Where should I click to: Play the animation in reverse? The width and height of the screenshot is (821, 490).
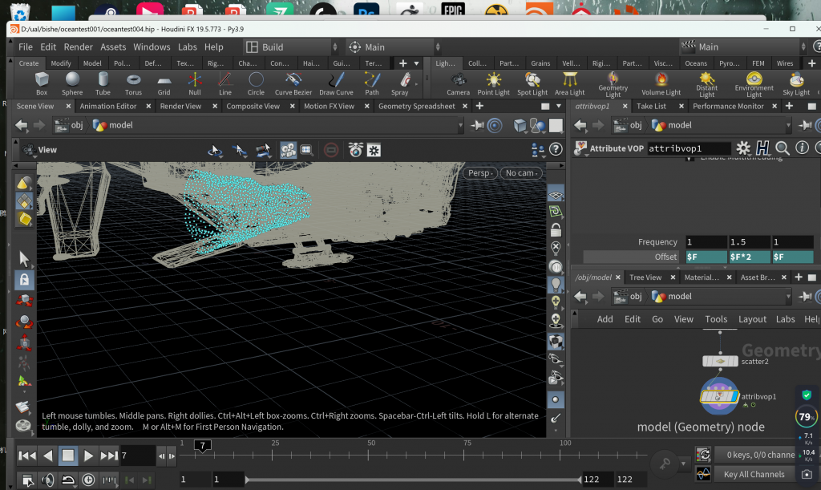coord(47,456)
